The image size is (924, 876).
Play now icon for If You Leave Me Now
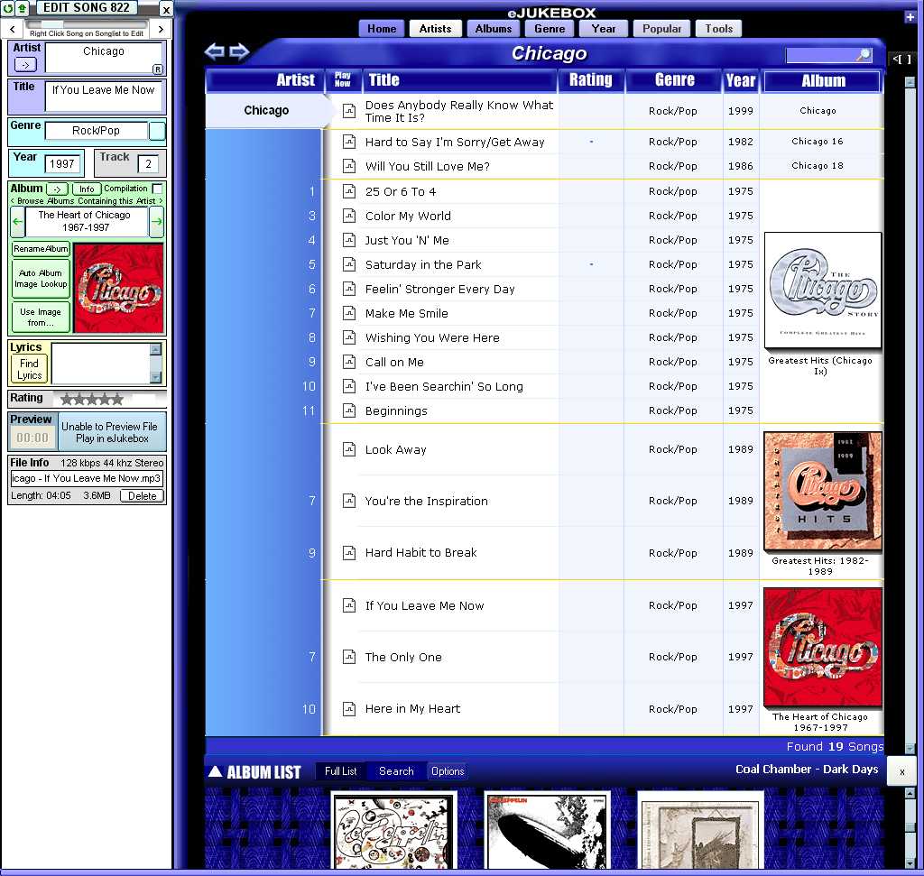349,605
